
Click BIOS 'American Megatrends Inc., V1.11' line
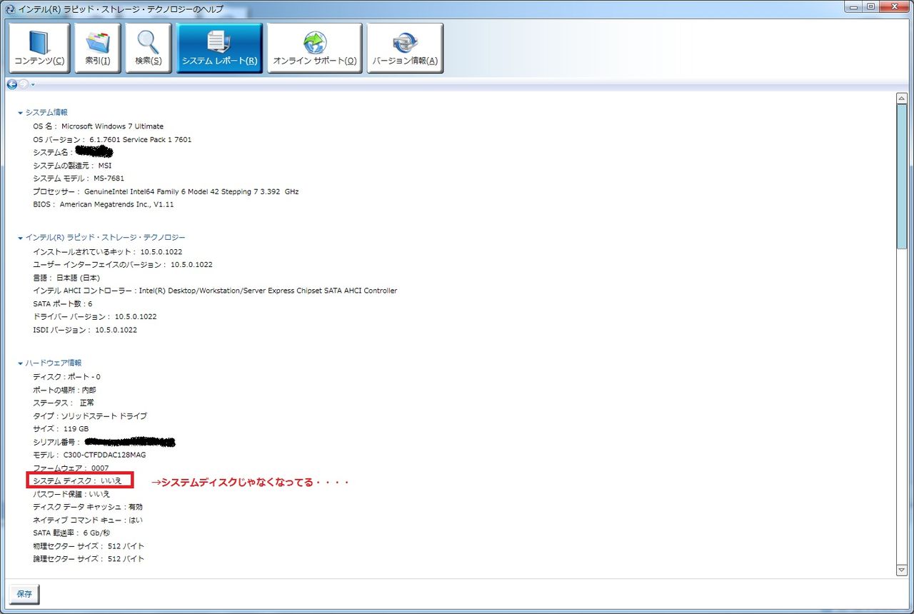click(x=104, y=205)
